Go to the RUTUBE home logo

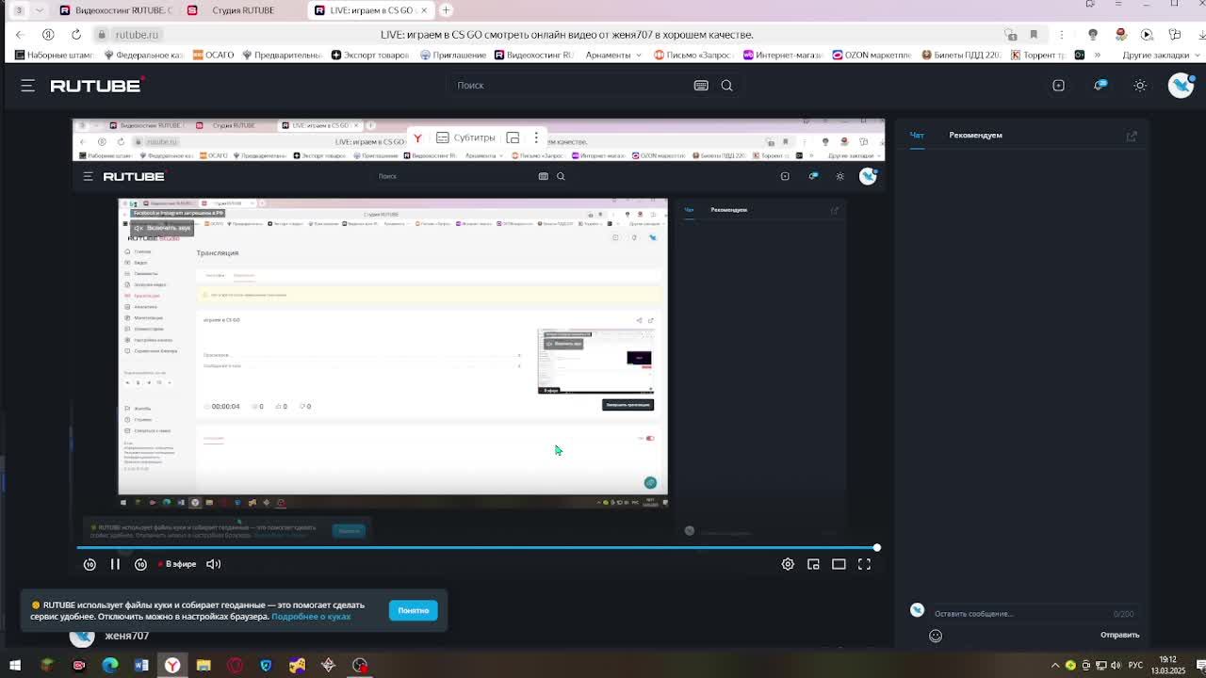(x=96, y=86)
